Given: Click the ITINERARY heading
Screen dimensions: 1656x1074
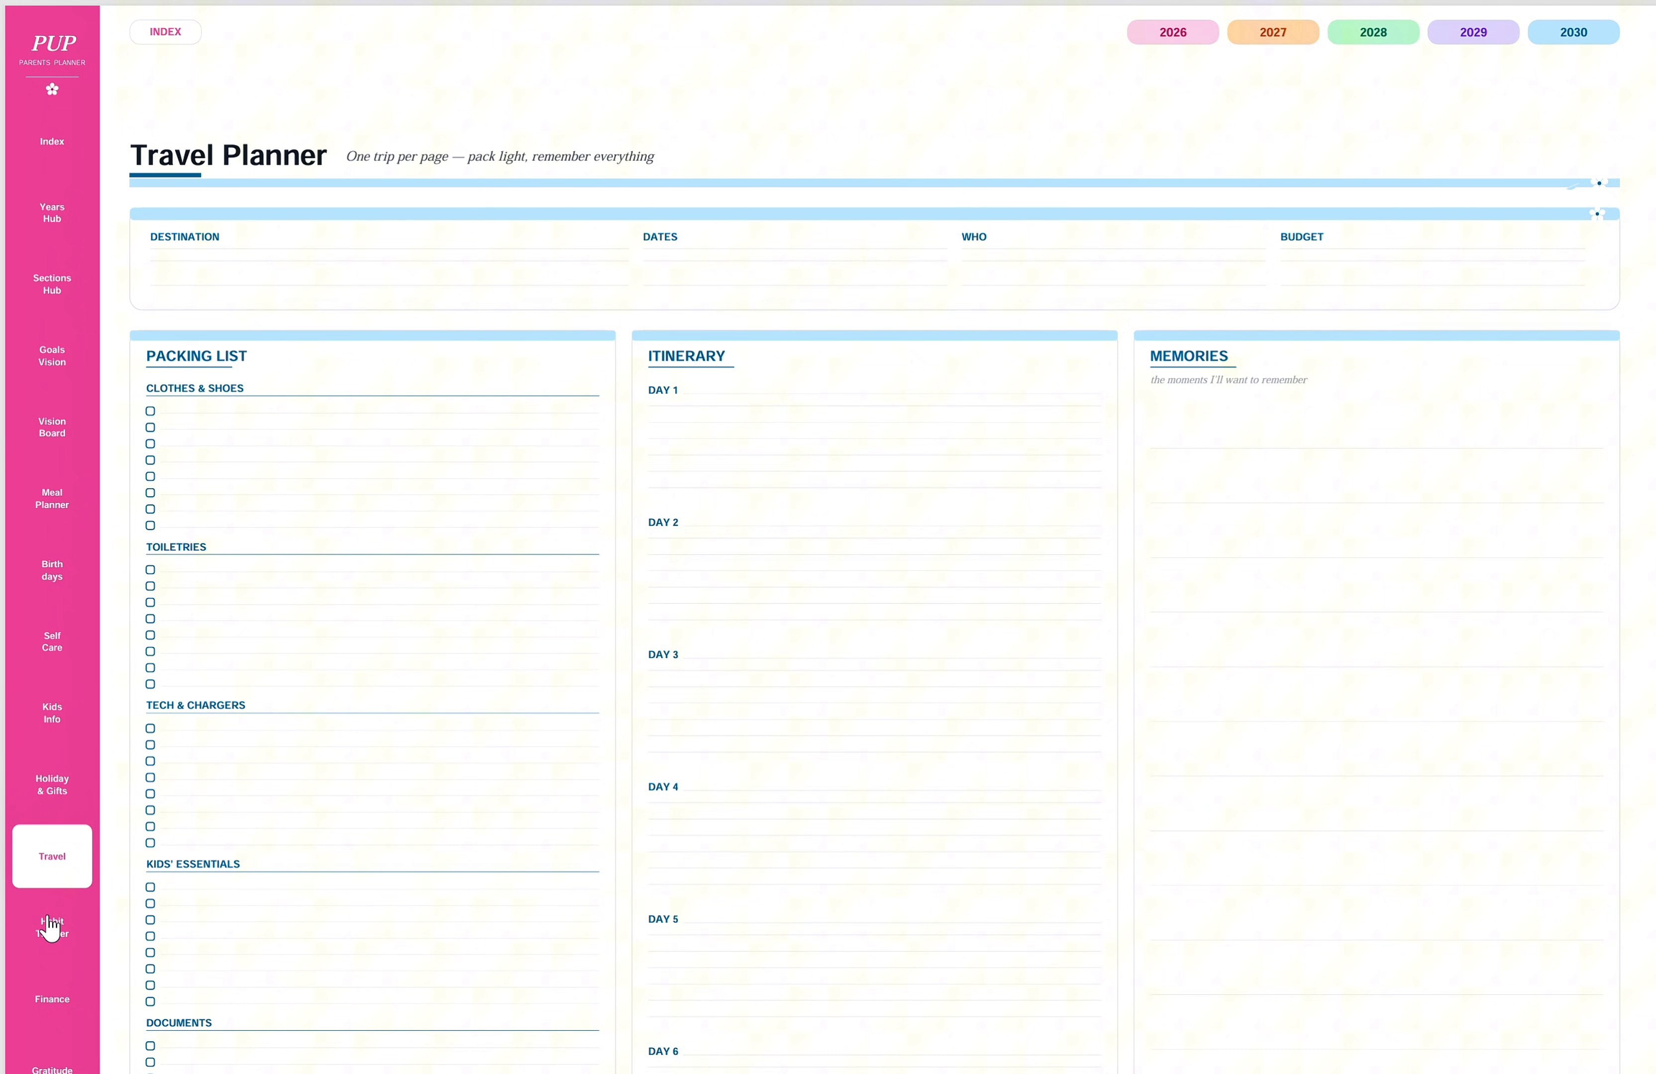Looking at the screenshot, I should 687,357.
